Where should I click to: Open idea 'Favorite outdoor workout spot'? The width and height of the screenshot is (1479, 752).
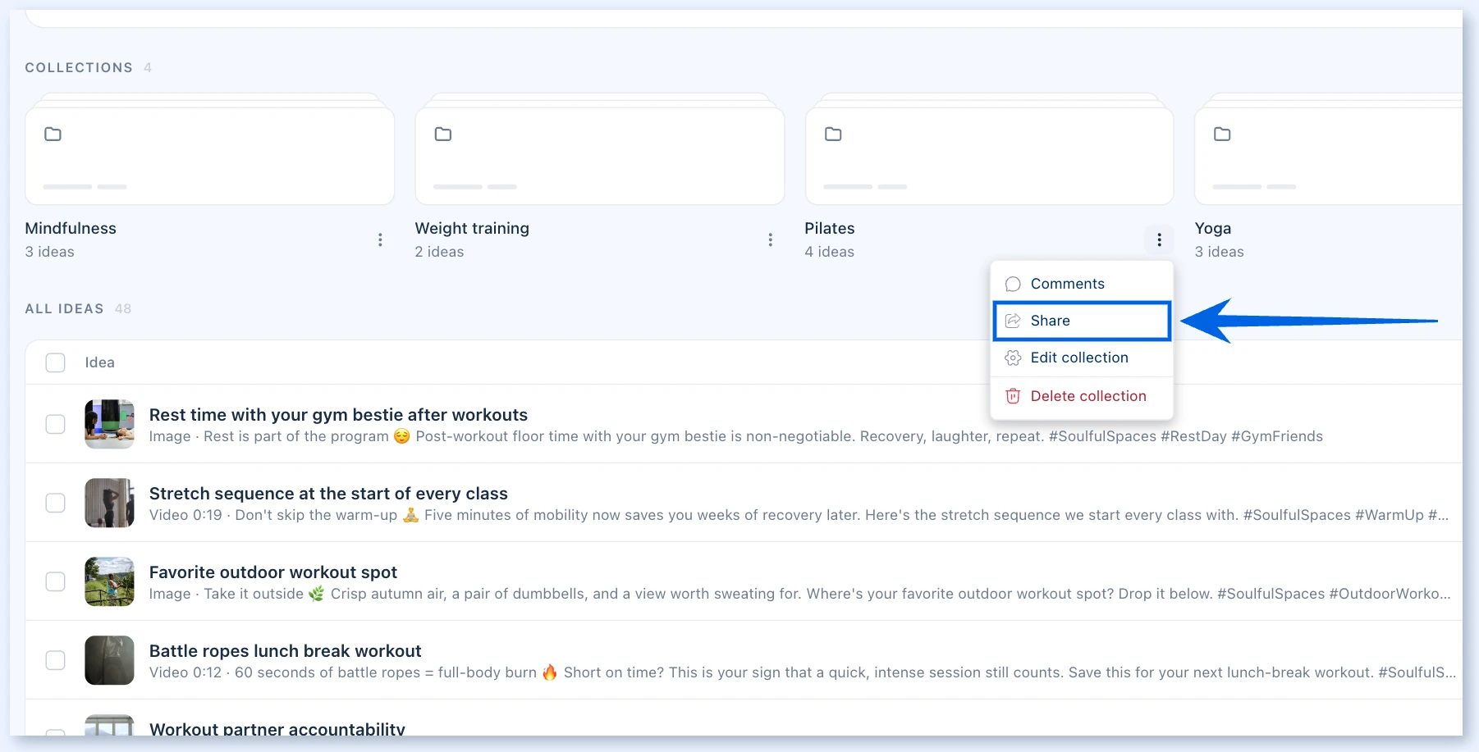tap(273, 572)
